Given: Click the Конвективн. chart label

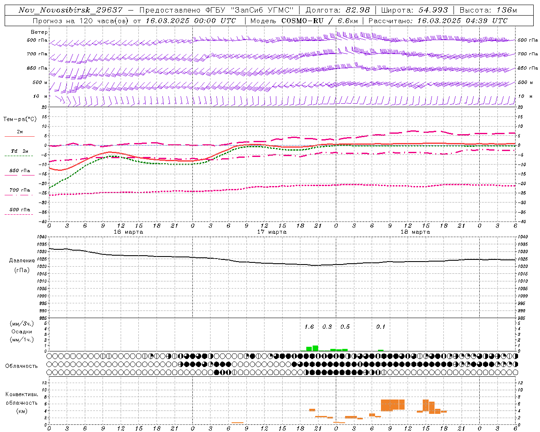Looking at the screenshot, I should 22,394.
